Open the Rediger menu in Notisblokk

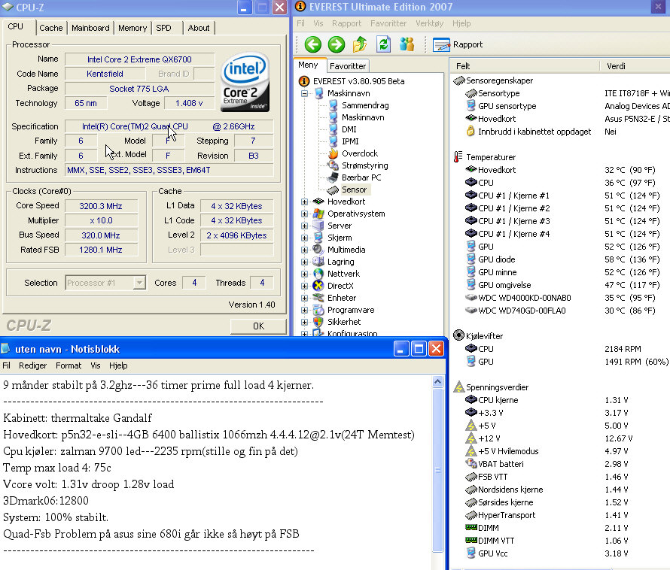tap(33, 365)
